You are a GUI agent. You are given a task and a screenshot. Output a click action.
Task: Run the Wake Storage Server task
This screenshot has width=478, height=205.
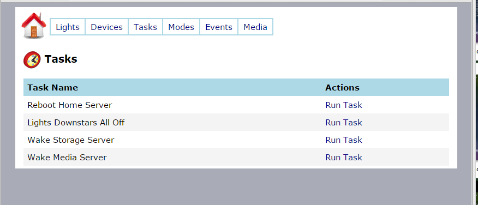pyautogui.click(x=344, y=140)
